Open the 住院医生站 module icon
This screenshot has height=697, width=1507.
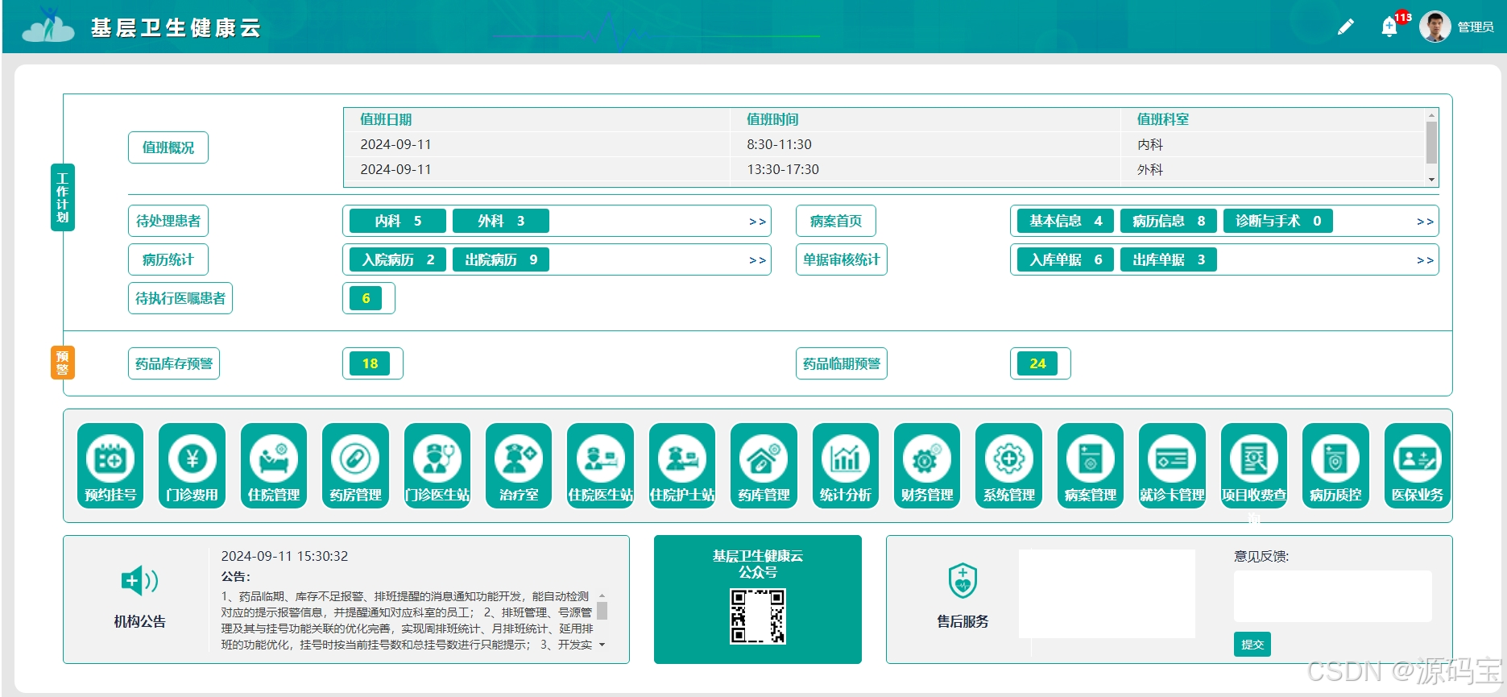(600, 466)
